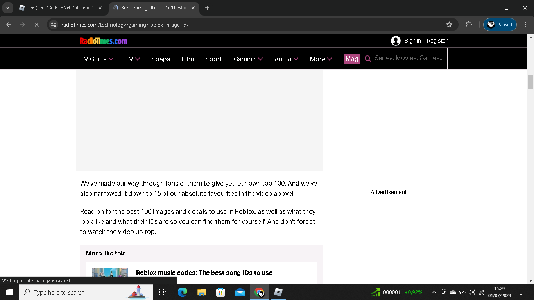This screenshot has height=300, width=534.
Task: Click the Meet Now camera tray icon
Action: click(444, 292)
